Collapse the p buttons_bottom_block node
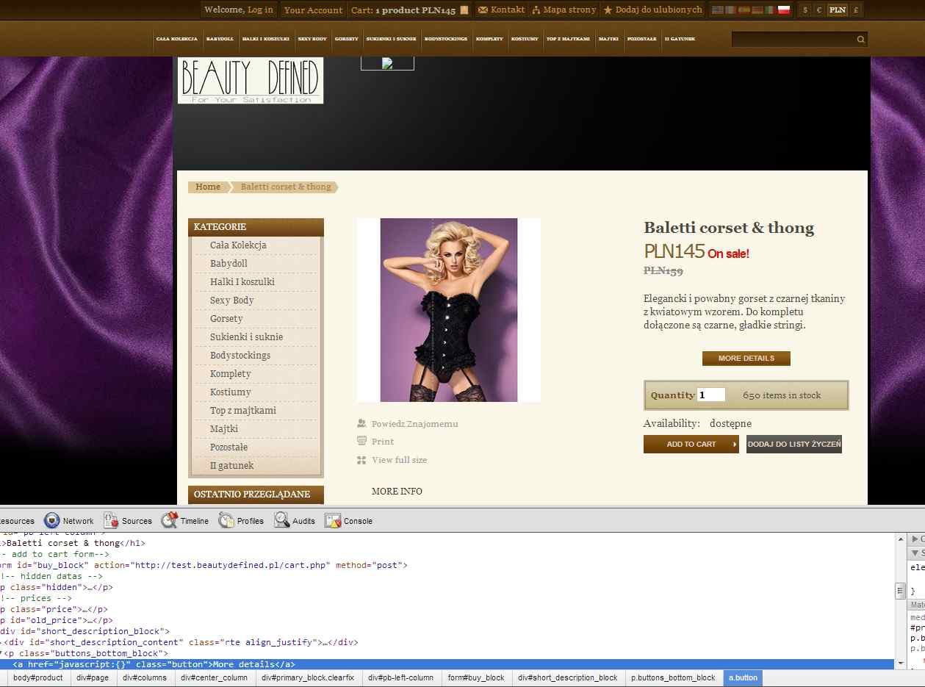The width and height of the screenshot is (925, 687). point(1,653)
